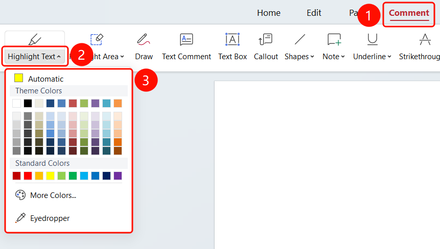Switch to the Comment tab

click(409, 13)
